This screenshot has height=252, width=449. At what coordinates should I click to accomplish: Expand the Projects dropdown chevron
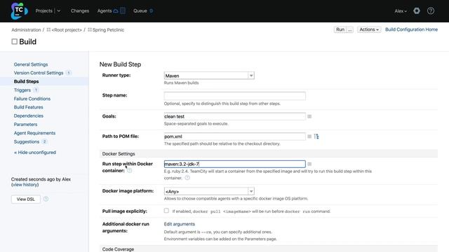click(59, 11)
